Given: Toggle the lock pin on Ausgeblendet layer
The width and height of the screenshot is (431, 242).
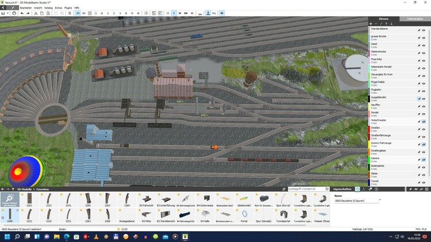Looking at the screenshot, I should (418, 99).
